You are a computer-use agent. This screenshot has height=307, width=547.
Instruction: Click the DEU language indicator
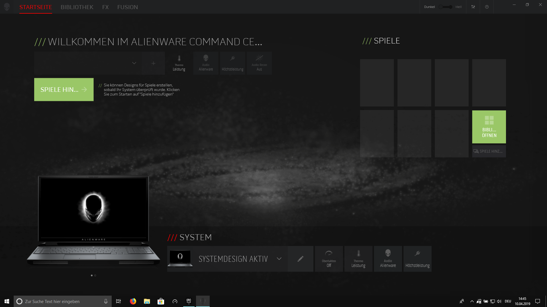point(508,301)
